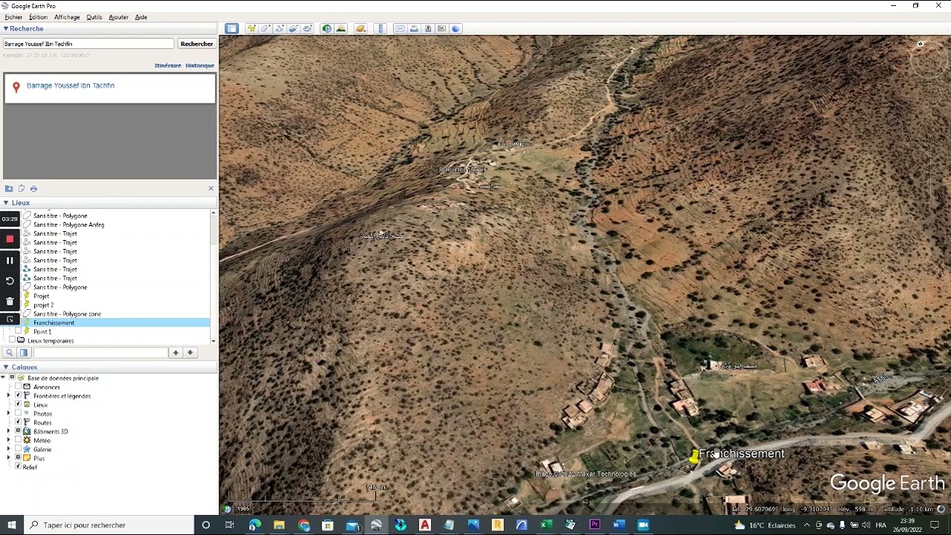Select the Franchissement item in Lieux tree

pos(53,322)
